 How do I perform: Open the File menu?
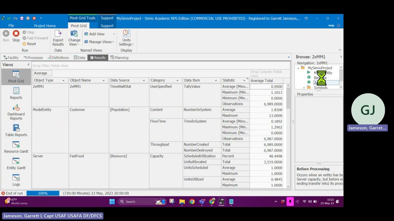pyautogui.click(x=11, y=26)
